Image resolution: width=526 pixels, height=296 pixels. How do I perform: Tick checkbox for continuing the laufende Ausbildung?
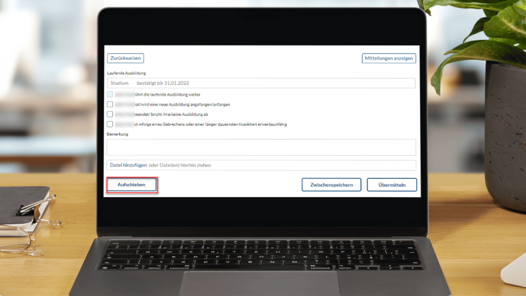pos(110,94)
